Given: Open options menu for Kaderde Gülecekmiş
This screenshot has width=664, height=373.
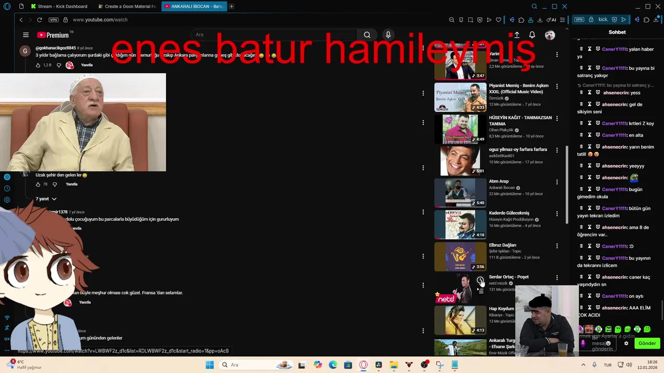Looking at the screenshot, I should pyautogui.click(x=557, y=214).
